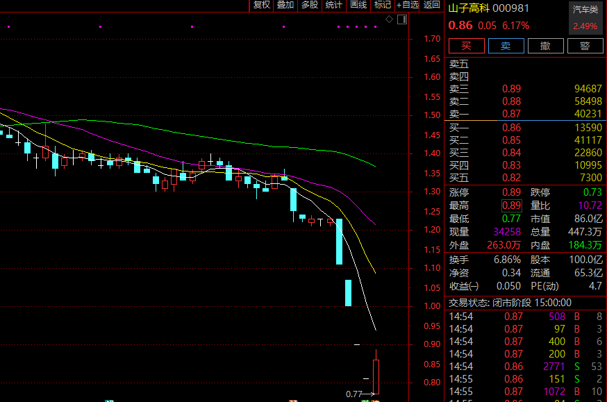Viewport: 607px width, 402px height.
Task: Click the 1.50 price axis label
Action: point(432,115)
